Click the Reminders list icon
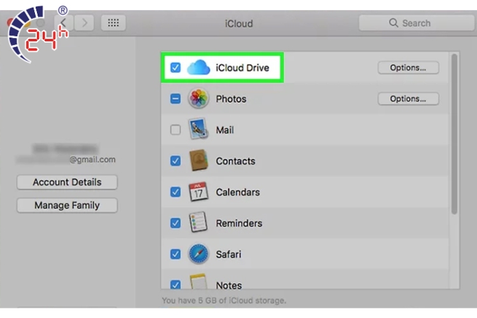 coord(198,223)
